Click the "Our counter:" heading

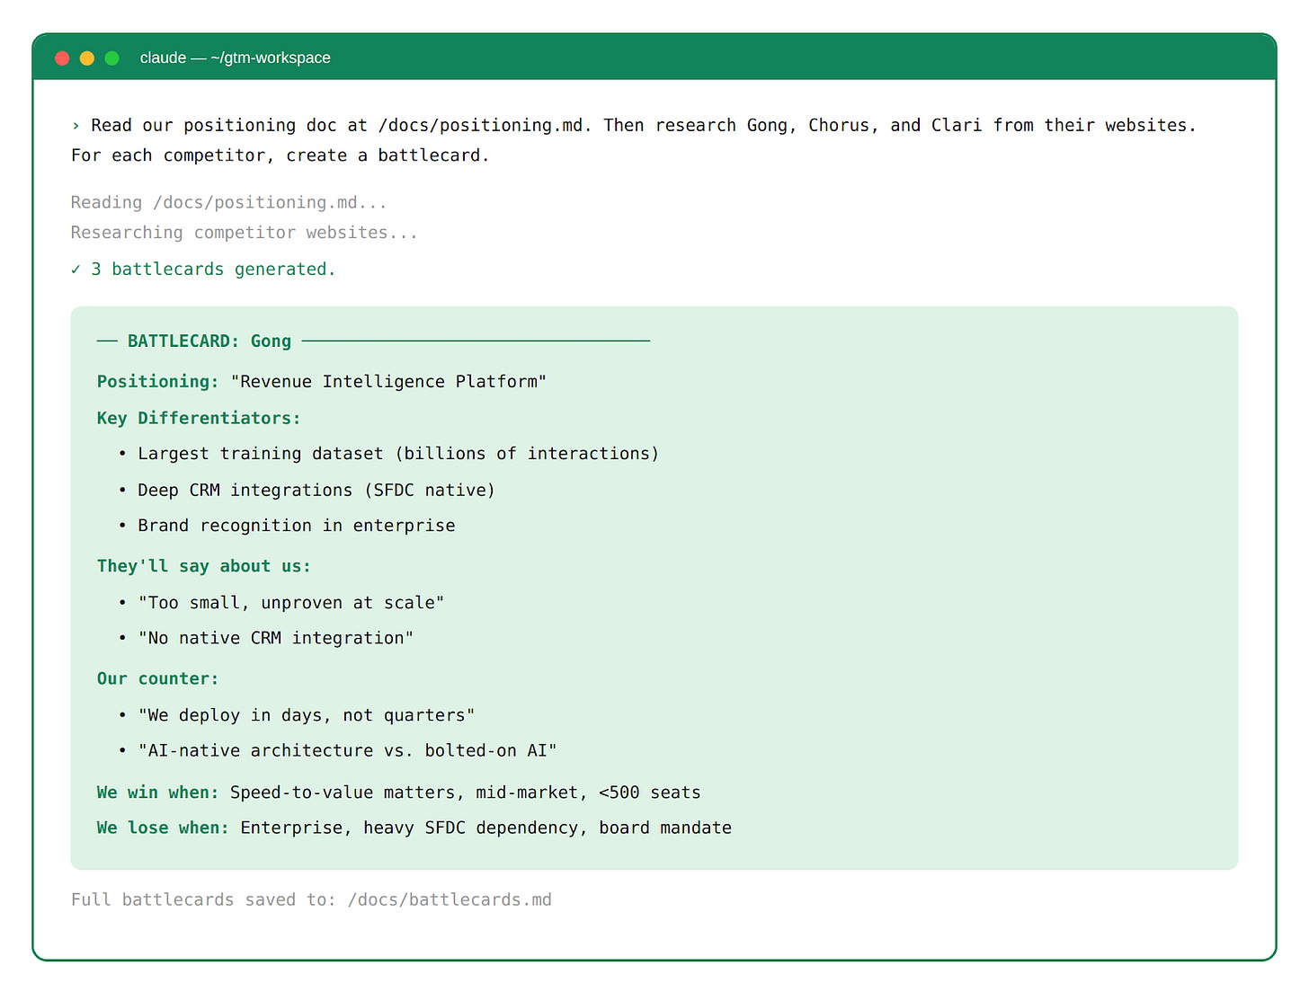pos(157,679)
